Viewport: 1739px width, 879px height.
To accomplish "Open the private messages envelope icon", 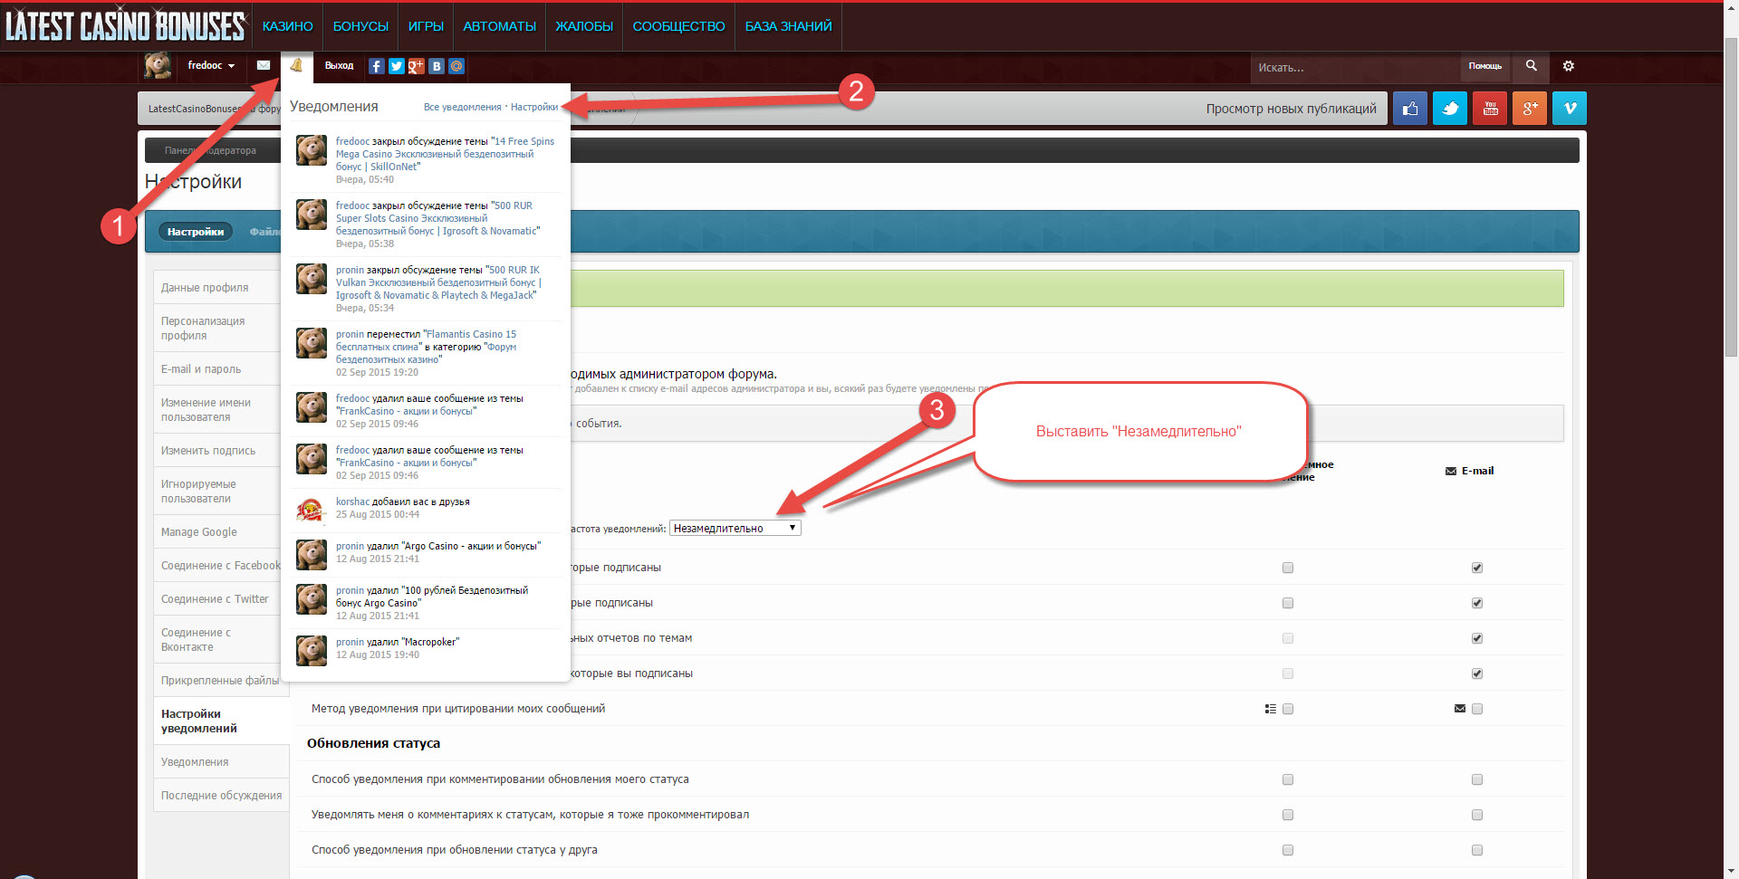I will (264, 65).
